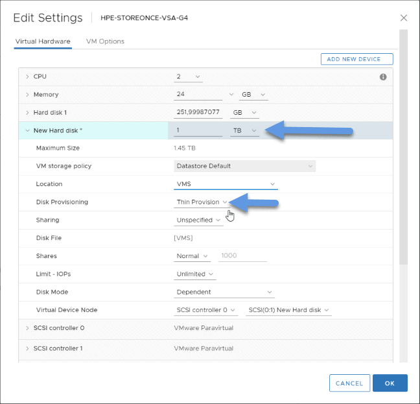
Task: Click the New Hard disk size field
Action: coord(198,130)
